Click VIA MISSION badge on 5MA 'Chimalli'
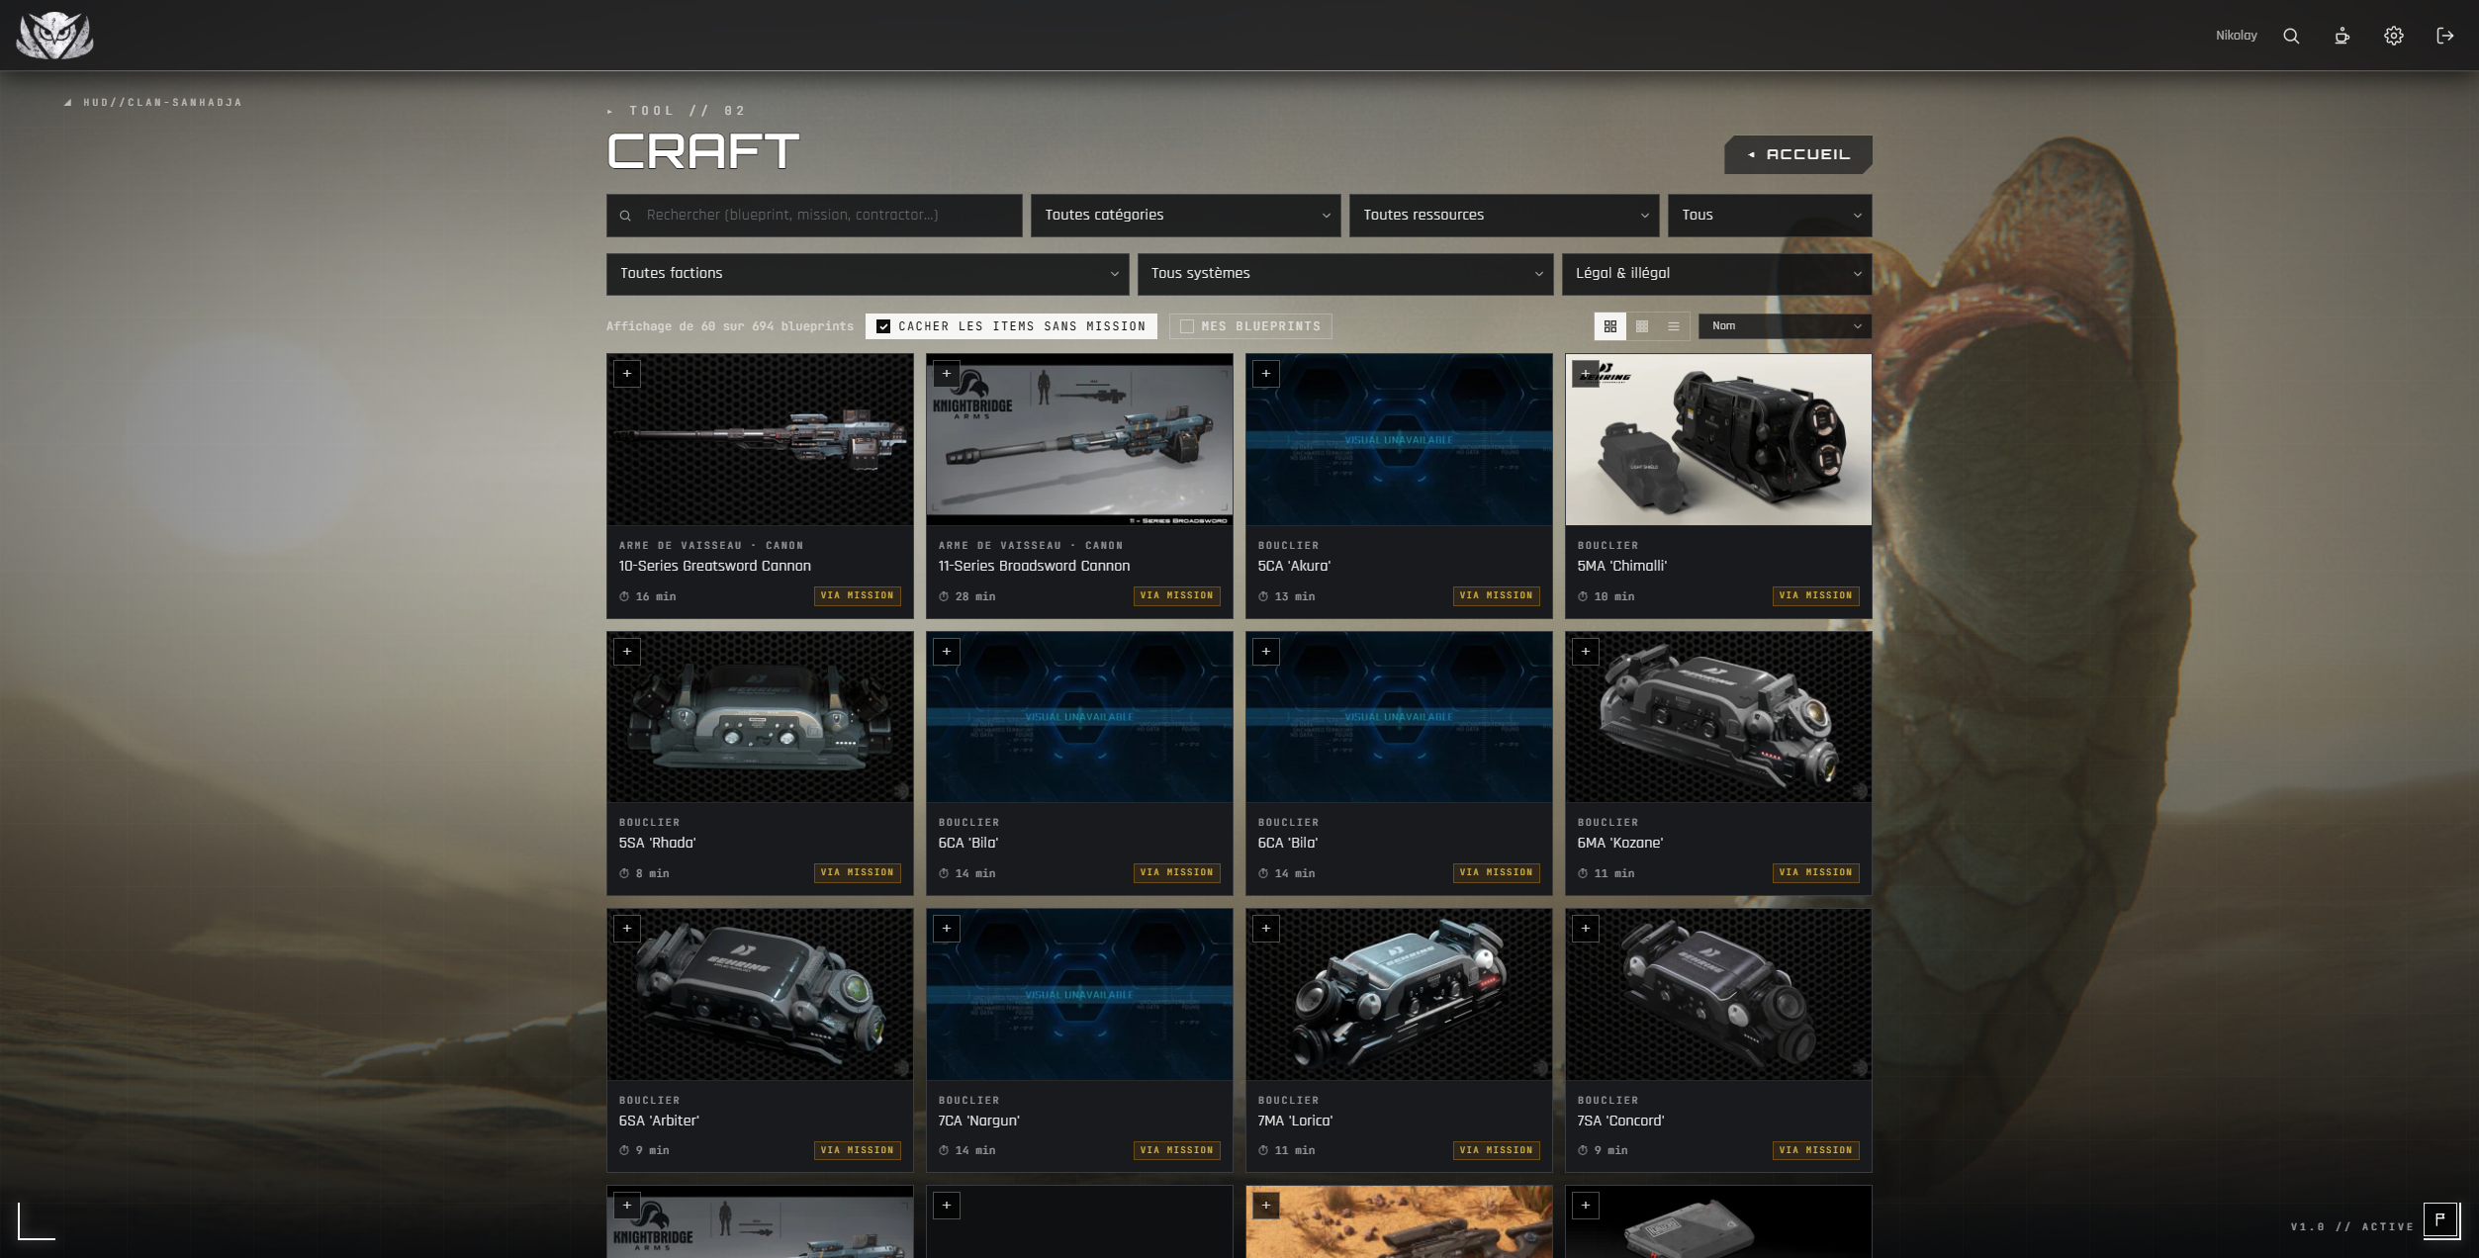The height and width of the screenshot is (1258, 2479). click(x=1816, y=596)
